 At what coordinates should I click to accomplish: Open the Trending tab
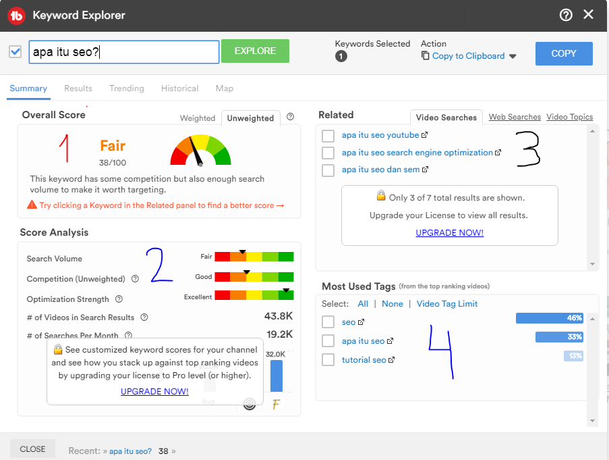click(x=127, y=88)
